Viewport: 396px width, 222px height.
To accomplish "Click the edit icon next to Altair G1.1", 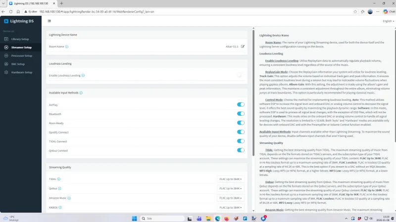I will 243,46.
